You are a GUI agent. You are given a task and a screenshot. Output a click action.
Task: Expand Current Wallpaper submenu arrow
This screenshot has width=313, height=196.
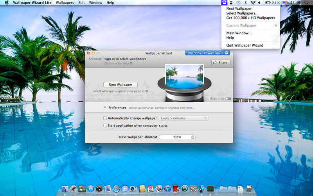[x=276, y=25]
